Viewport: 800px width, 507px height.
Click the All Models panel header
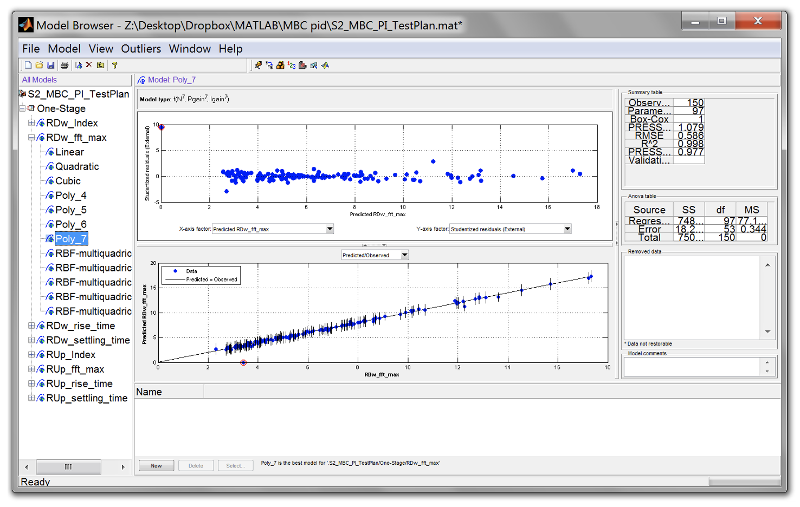coord(75,80)
